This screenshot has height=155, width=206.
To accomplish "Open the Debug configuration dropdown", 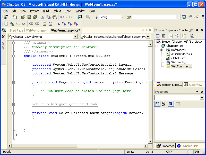I will pyautogui.click(x=123, y=17).
